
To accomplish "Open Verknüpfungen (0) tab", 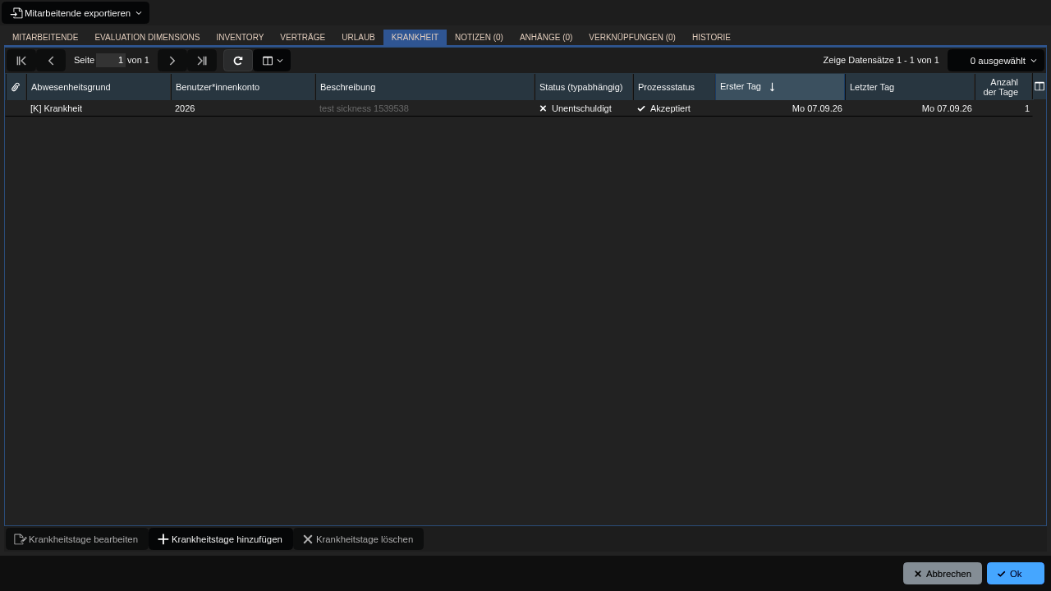I will 632,37.
